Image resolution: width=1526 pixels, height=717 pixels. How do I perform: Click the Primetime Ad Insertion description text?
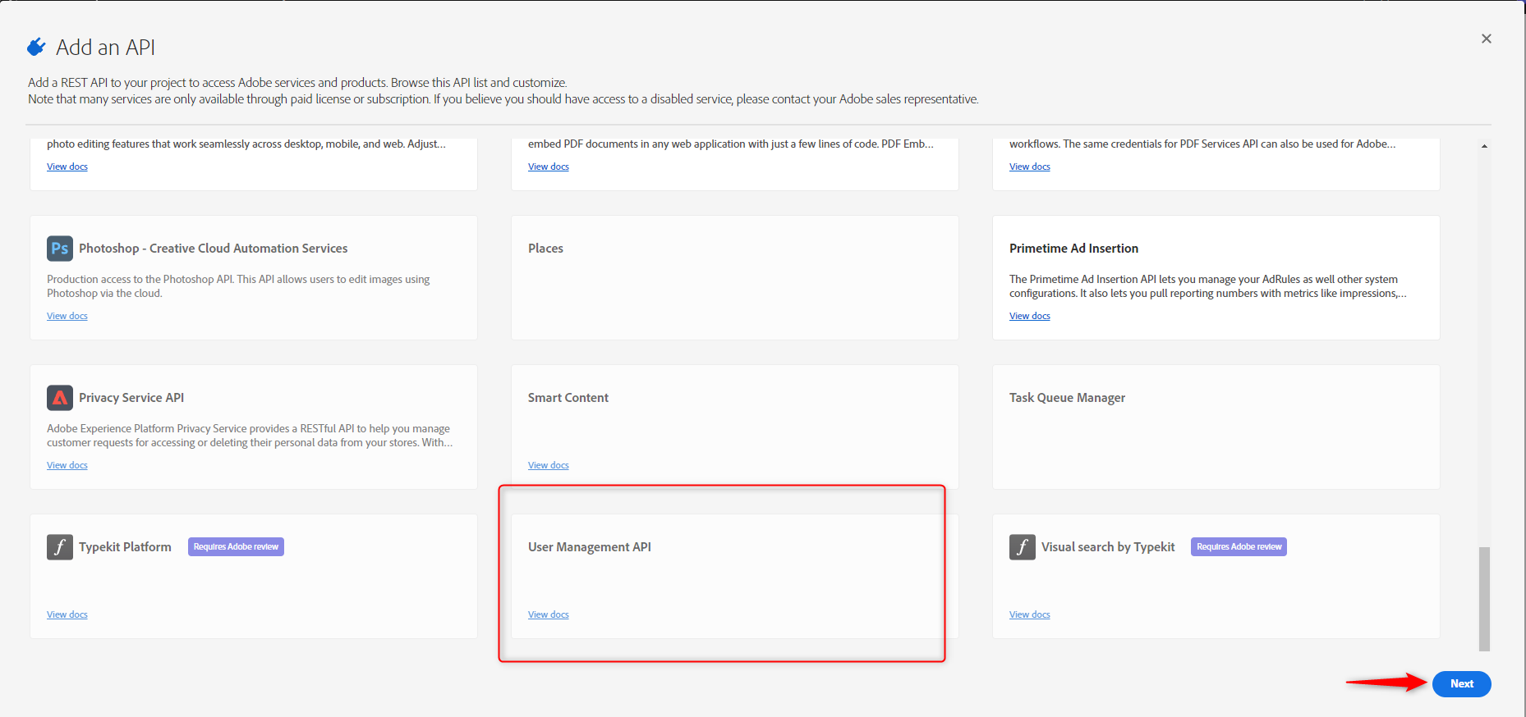(x=1207, y=286)
